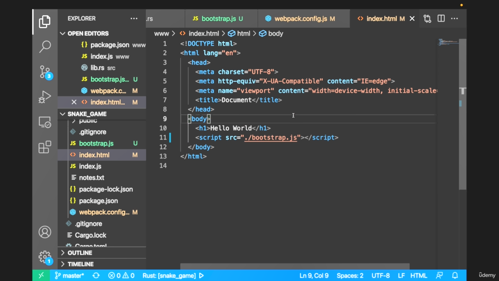Close the index.html editor tab
The image size is (499, 281).
(x=412, y=19)
